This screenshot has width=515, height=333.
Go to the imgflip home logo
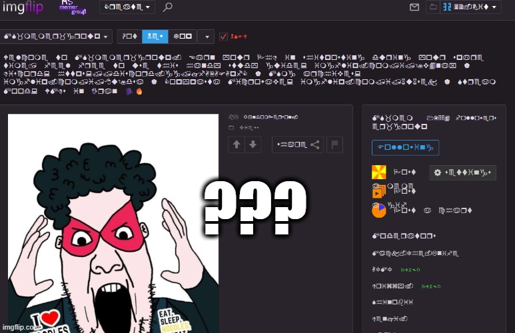coord(23,7)
